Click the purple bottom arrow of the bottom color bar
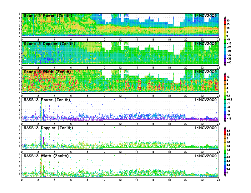Image resolution: width=251 pixels, height=193 pixels. click(x=225, y=174)
